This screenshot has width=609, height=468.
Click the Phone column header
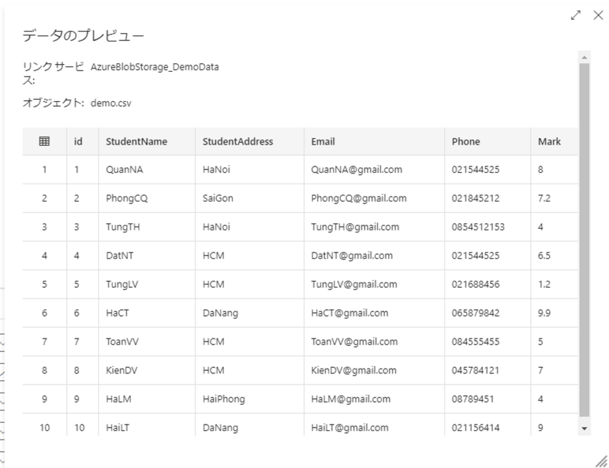click(x=466, y=142)
